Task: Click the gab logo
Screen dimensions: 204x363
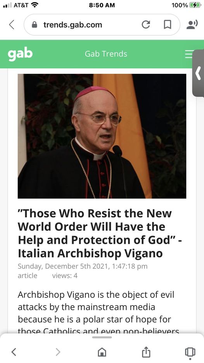Action: click(20, 54)
